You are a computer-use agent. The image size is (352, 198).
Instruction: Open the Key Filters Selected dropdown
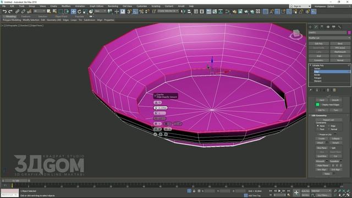click(321, 191)
